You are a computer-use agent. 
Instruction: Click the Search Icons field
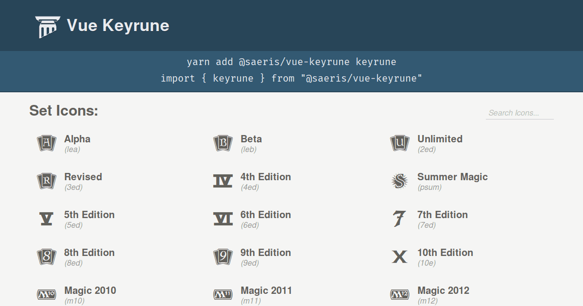tap(519, 112)
